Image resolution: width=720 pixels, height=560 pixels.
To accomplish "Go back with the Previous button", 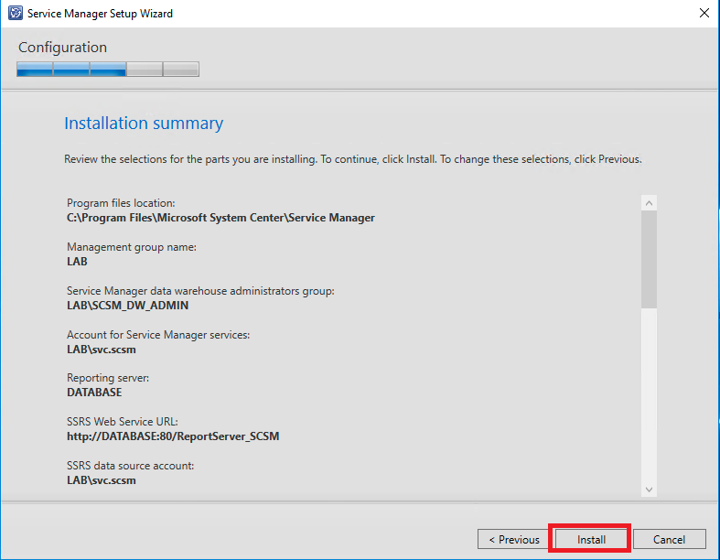I will tap(513, 539).
